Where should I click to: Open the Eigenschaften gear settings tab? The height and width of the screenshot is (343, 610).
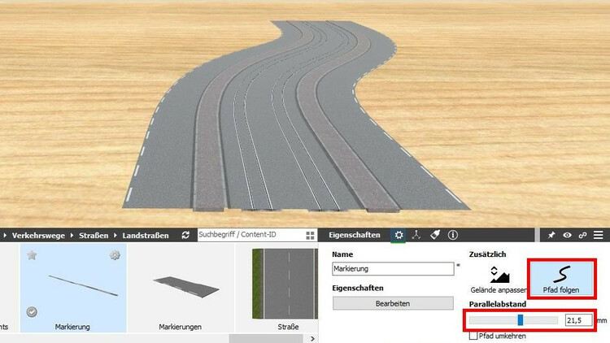tap(399, 235)
